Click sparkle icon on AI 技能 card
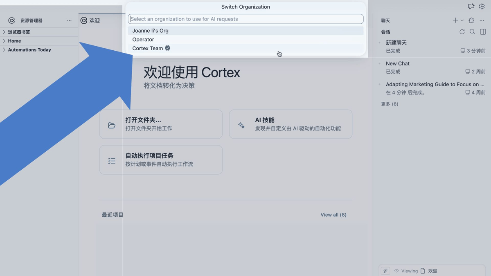 (241, 126)
